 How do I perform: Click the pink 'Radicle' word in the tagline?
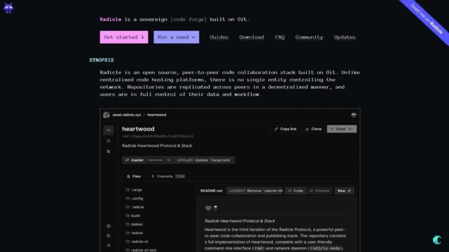point(111,20)
